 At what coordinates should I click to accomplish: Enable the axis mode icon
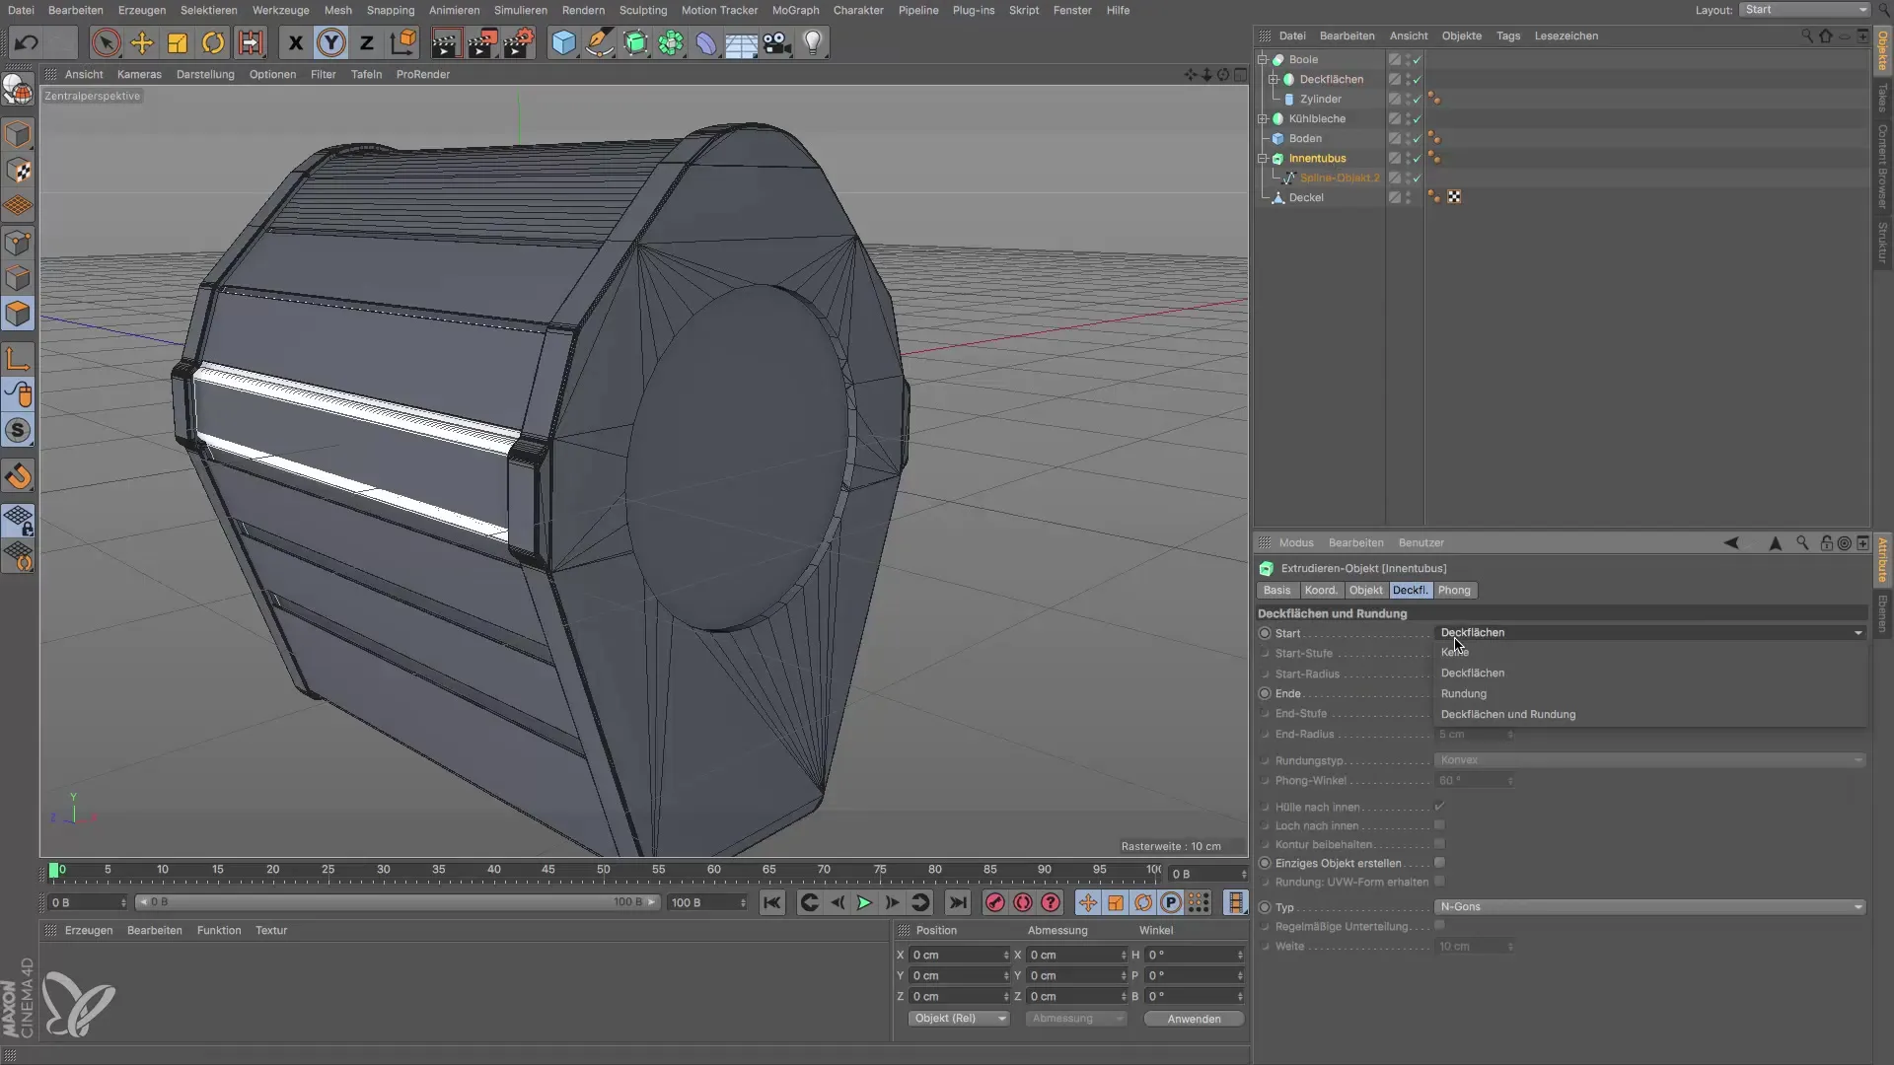(19, 359)
